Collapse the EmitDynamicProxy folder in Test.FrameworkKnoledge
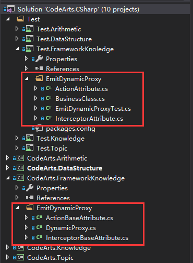Image resolution: width=193 pixels, height=263 pixels. tap(27, 79)
